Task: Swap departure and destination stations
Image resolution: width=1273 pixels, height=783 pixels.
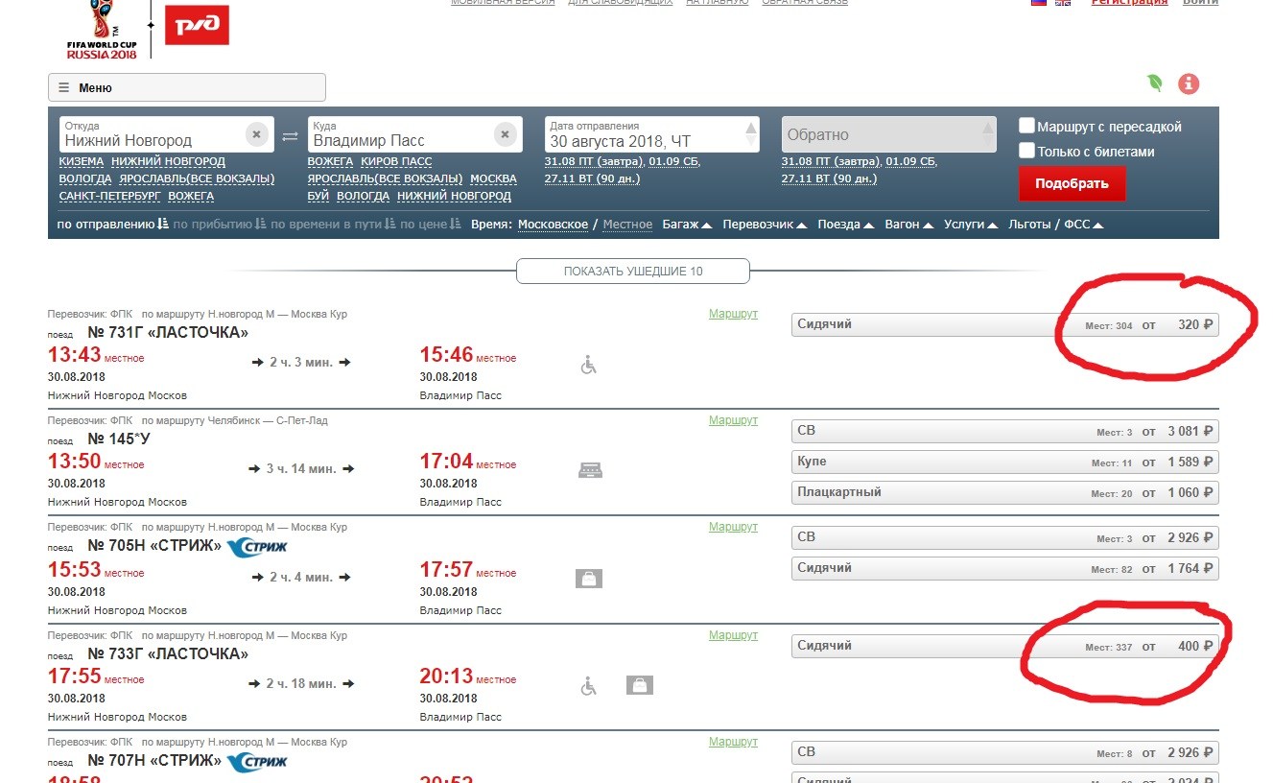Action: pos(290,137)
